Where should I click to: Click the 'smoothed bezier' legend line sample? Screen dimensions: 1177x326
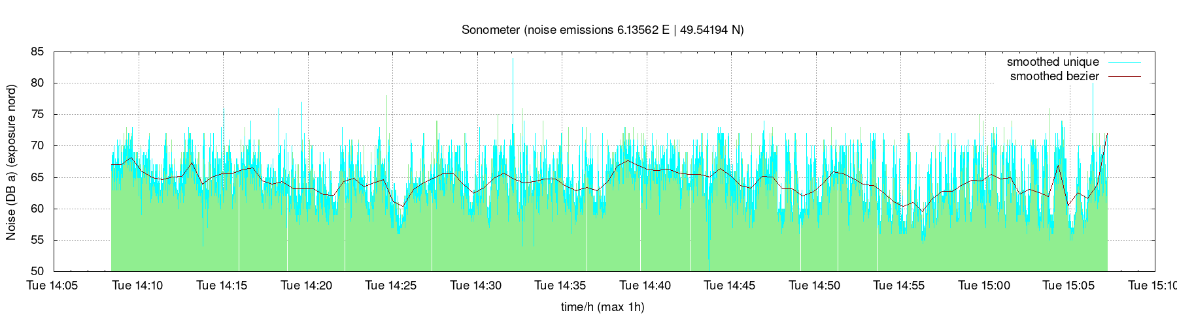pos(1123,76)
